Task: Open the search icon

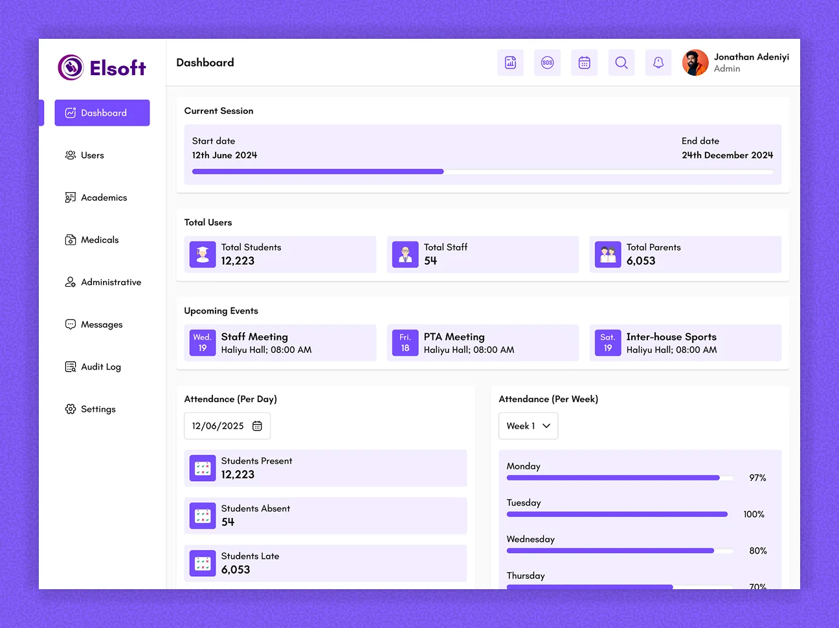Action: click(x=621, y=62)
